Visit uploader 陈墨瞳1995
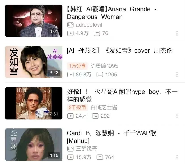The height and width of the screenshot is (164, 185). point(104,66)
